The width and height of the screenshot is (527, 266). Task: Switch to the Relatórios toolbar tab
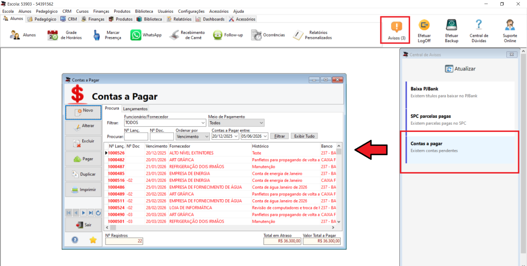click(x=179, y=19)
